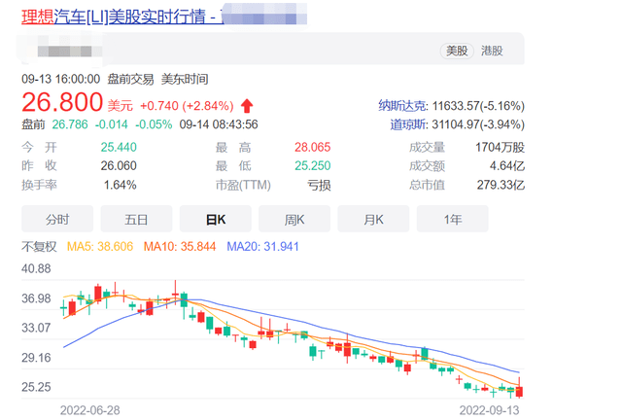Click the 25.25 axis label
This screenshot has width=622, height=420.
(x=36, y=387)
